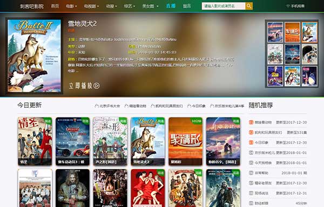This screenshot has width=324, height=207.
Task: Open the 直播 nav item
Action: pyautogui.click(x=171, y=6)
